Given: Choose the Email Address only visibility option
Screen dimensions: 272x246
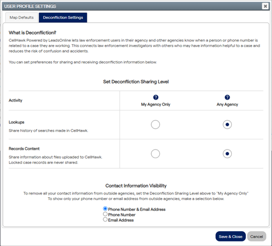Looking at the screenshot, I should pyautogui.click(x=105, y=219).
